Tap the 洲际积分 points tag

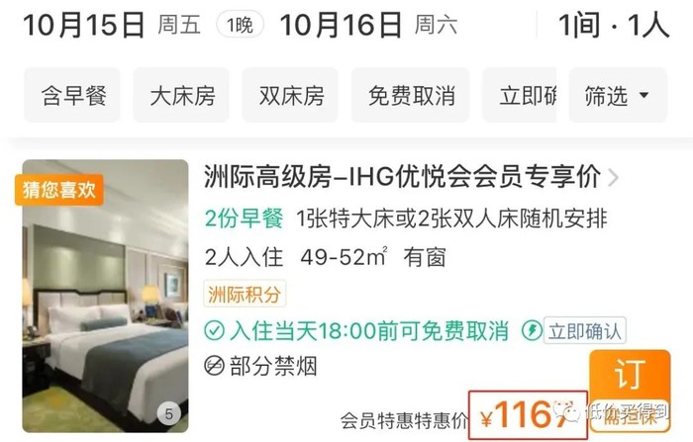click(245, 294)
